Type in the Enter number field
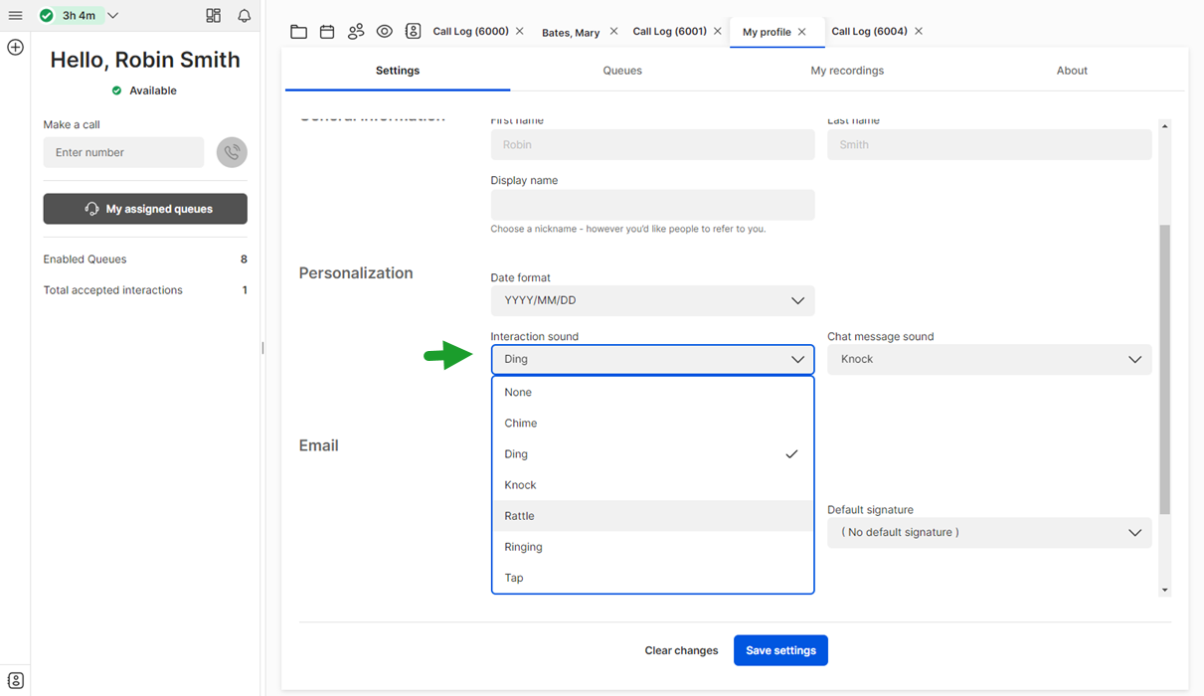This screenshot has width=1204, height=696. [x=123, y=152]
